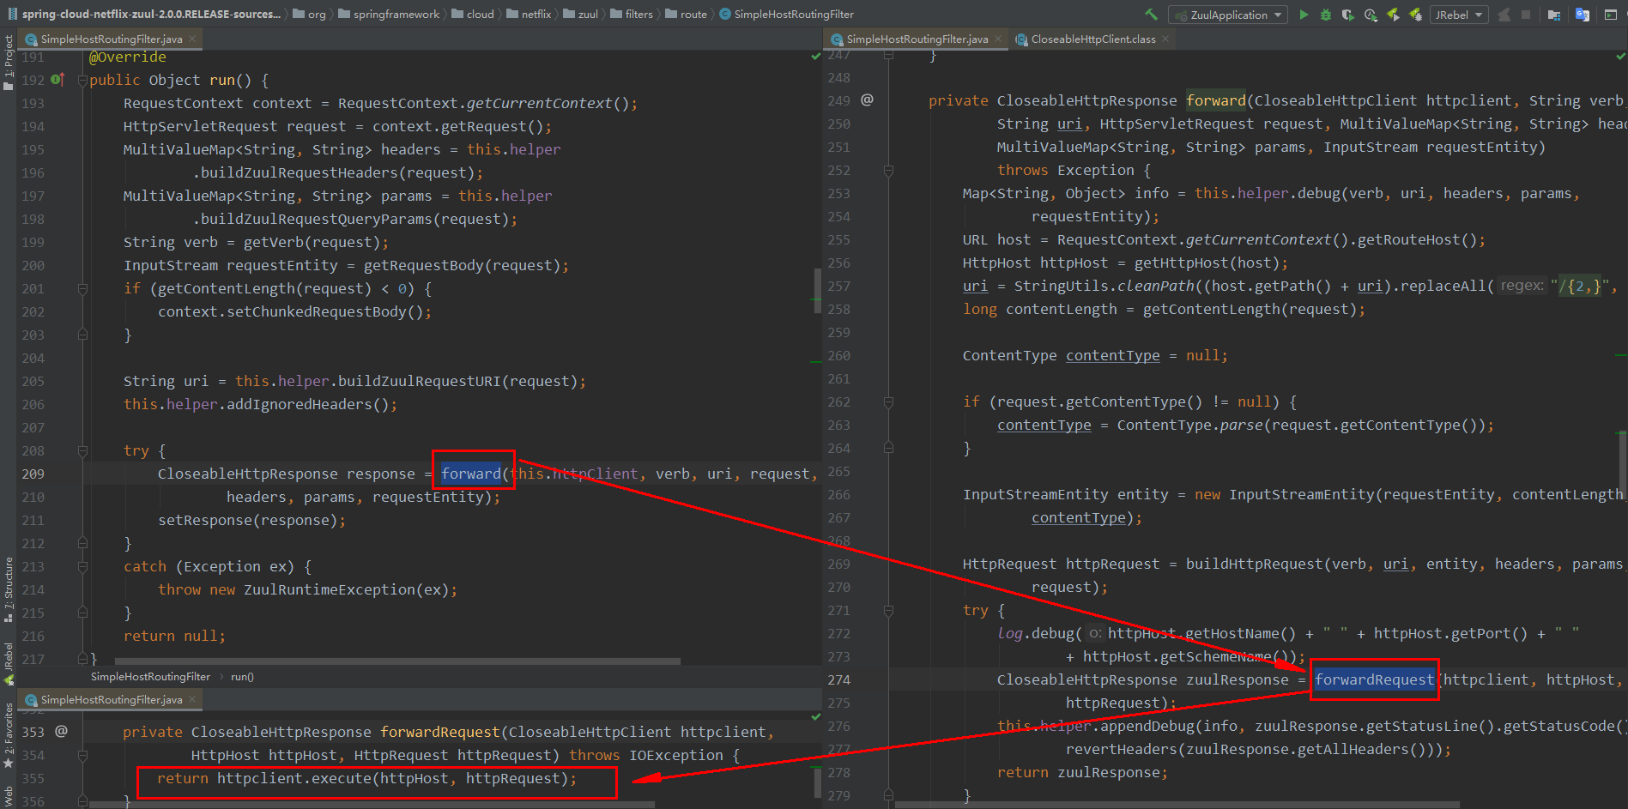
Task: Close the CloseableHttpClient.class tab
Action: click(1165, 39)
